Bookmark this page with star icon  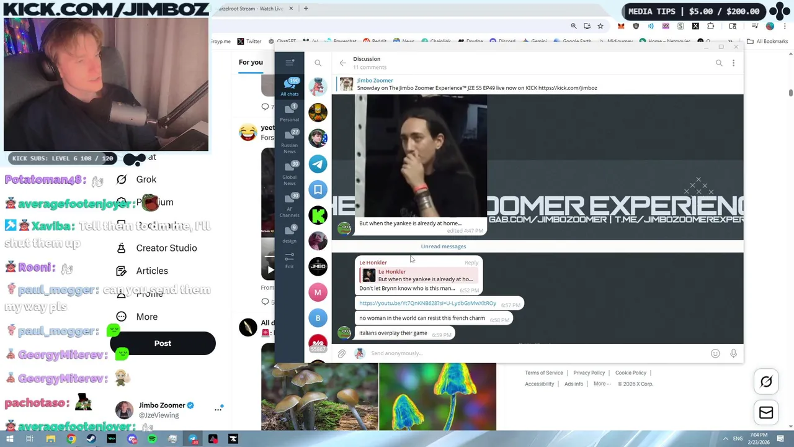coord(600,26)
